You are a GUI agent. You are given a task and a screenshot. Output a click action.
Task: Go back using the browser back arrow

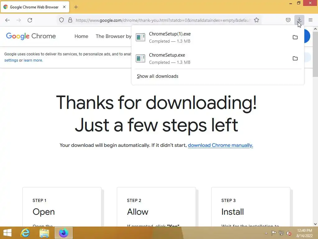[7, 20]
